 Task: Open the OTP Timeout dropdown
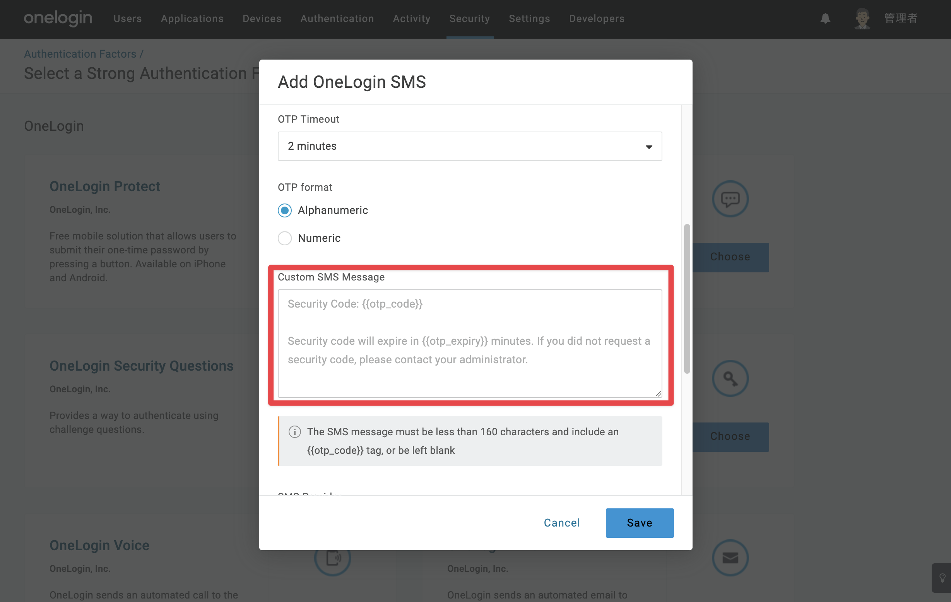click(x=470, y=146)
